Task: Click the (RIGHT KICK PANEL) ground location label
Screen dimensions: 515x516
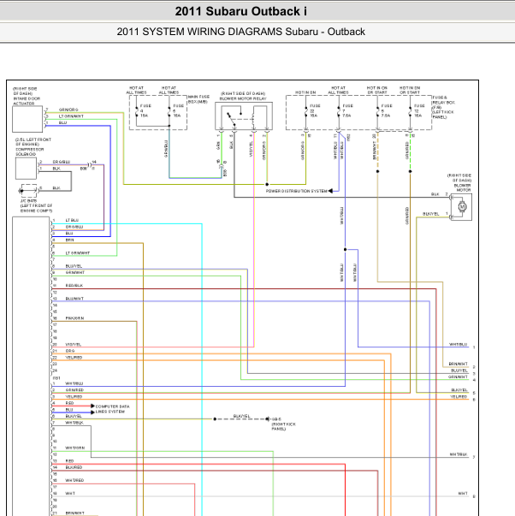Action: 283,426
